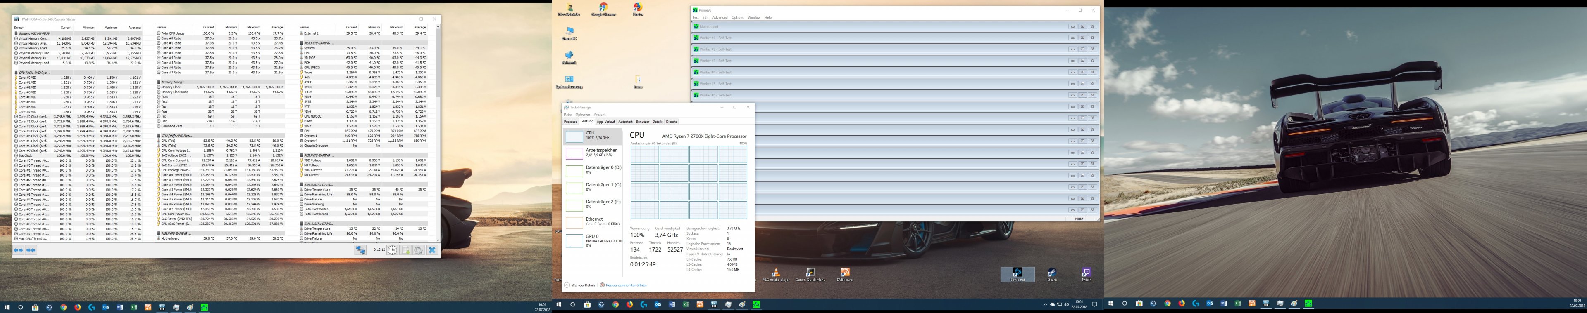Start logging via HWiNFO's log file icon
Viewport: 1587px width, 313px height.
(406, 249)
